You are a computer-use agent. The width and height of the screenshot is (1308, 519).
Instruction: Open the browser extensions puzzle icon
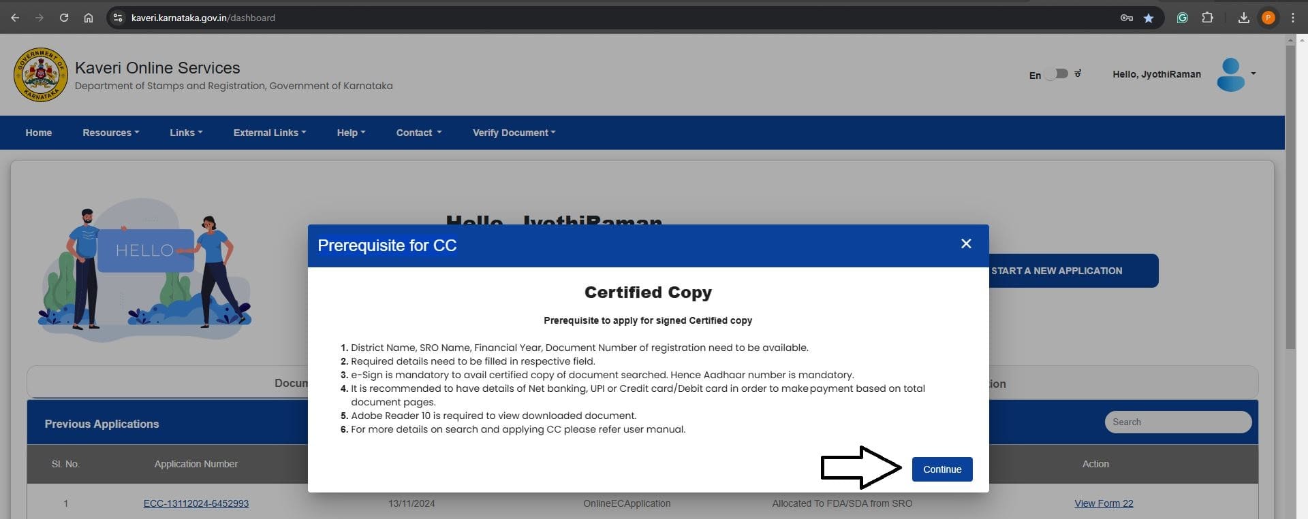[1207, 18]
